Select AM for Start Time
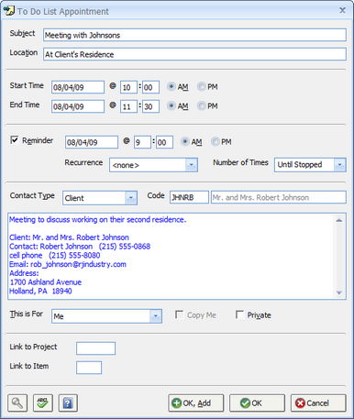354x419 pixels. [x=171, y=87]
